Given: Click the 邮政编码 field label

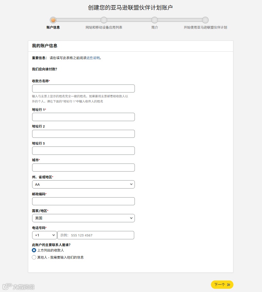Looking at the screenshot, I should [39, 194].
